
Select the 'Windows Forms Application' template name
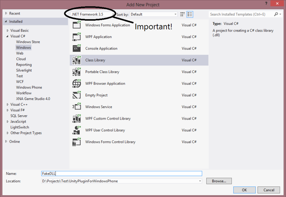(x=108, y=25)
